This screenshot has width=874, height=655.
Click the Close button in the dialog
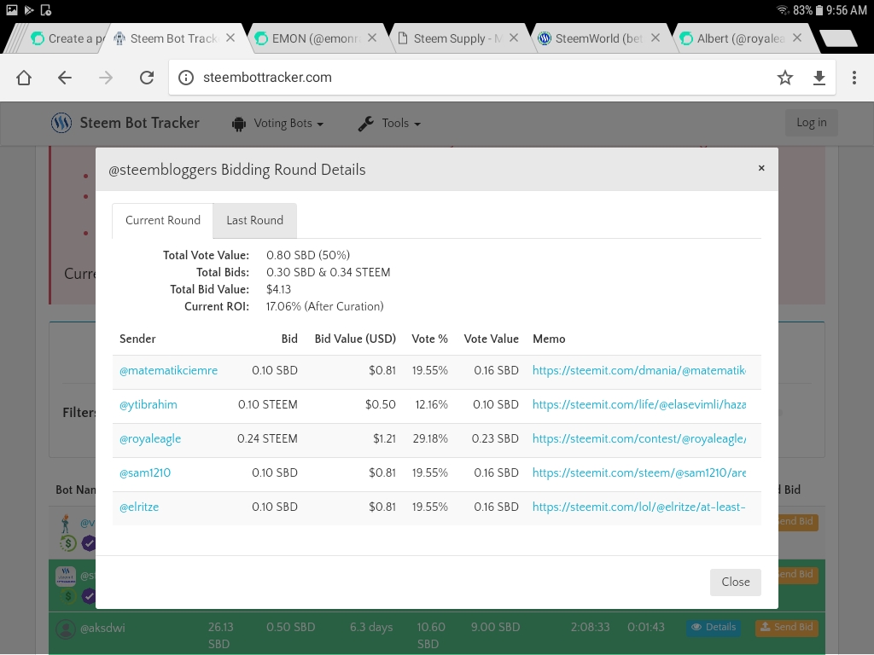click(735, 582)
